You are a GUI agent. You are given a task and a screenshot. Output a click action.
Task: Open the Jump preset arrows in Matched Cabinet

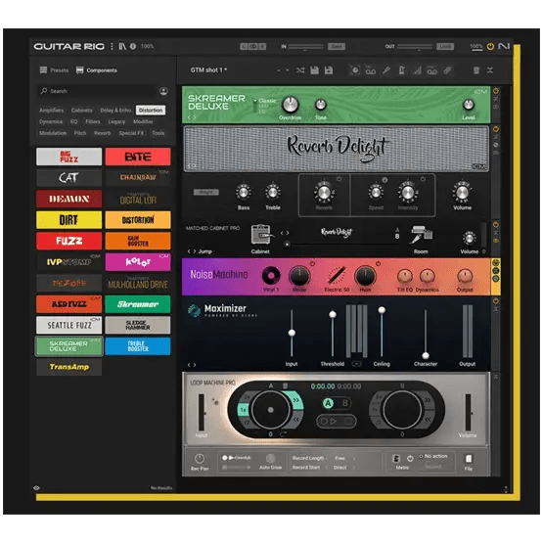click(192, 251)
